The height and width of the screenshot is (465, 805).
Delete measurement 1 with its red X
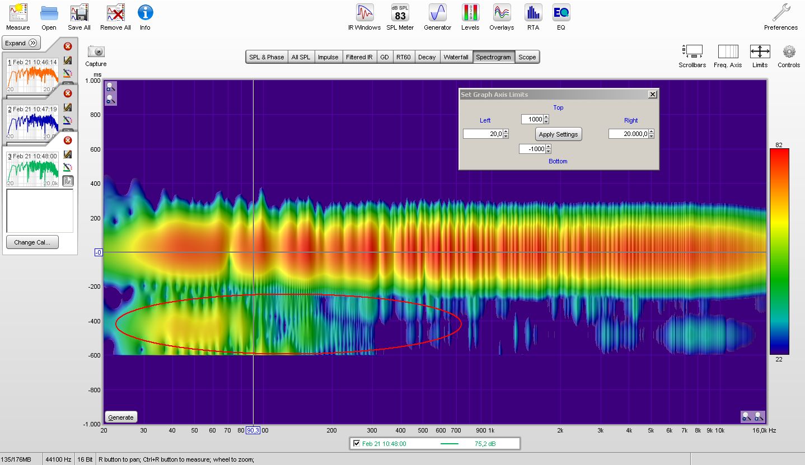coord(68,46)
